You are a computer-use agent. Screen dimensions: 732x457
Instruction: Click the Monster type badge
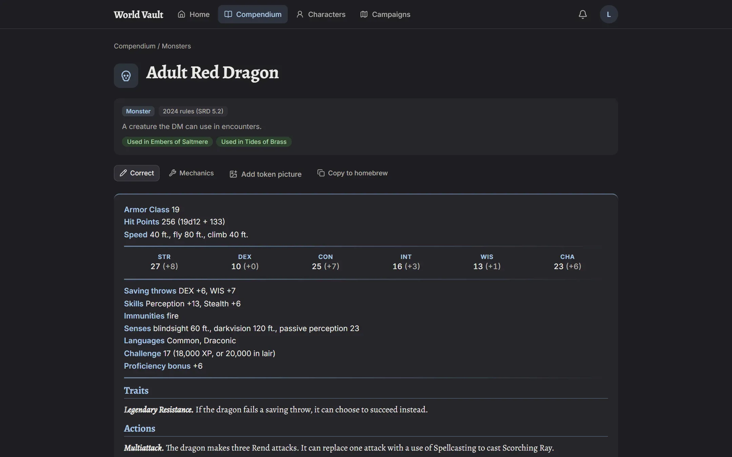pyautogui.click(x=138, y=111)
